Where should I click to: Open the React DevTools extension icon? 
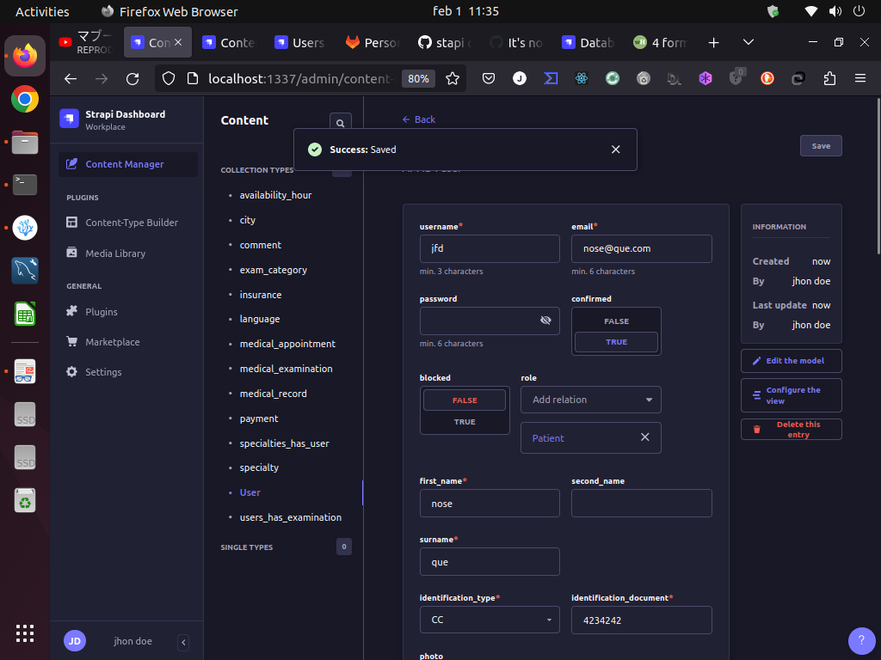pos(582,78)
